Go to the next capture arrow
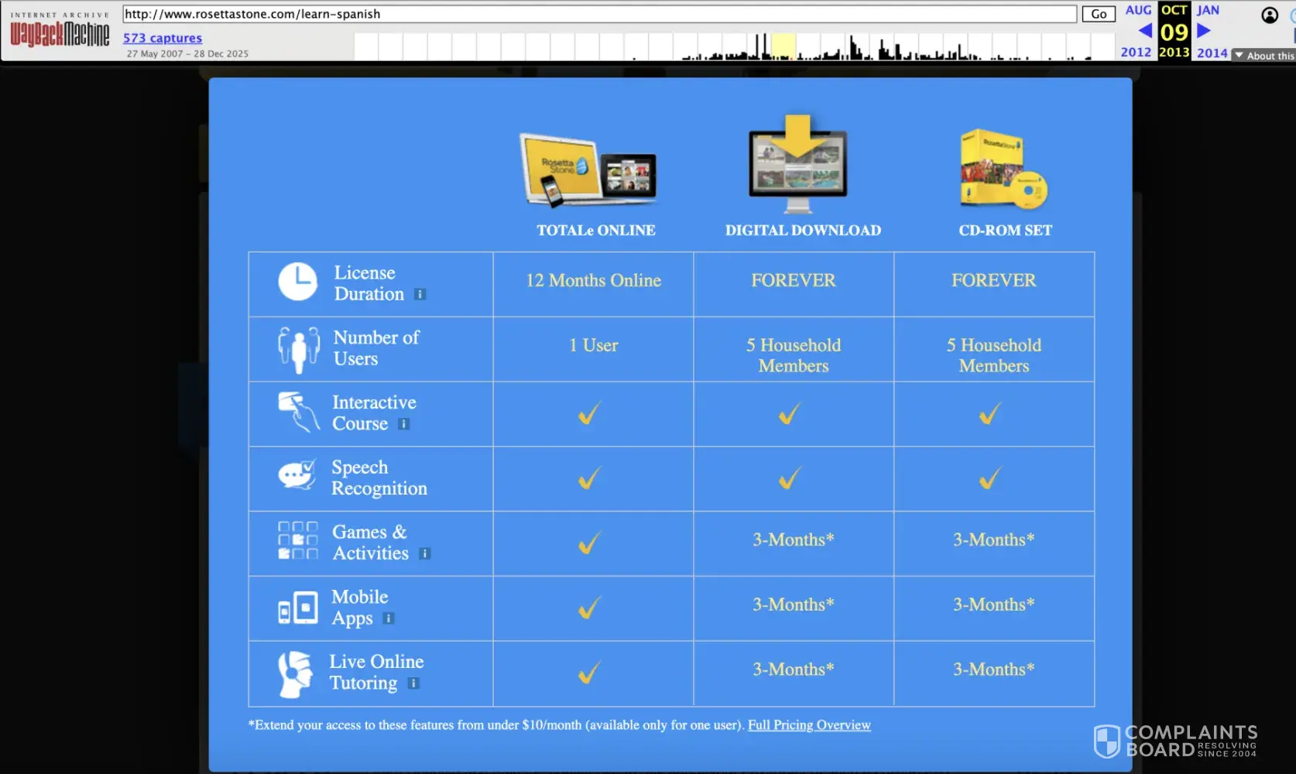This screenshot has width=1296, height=774. [x=1203, y=31]
